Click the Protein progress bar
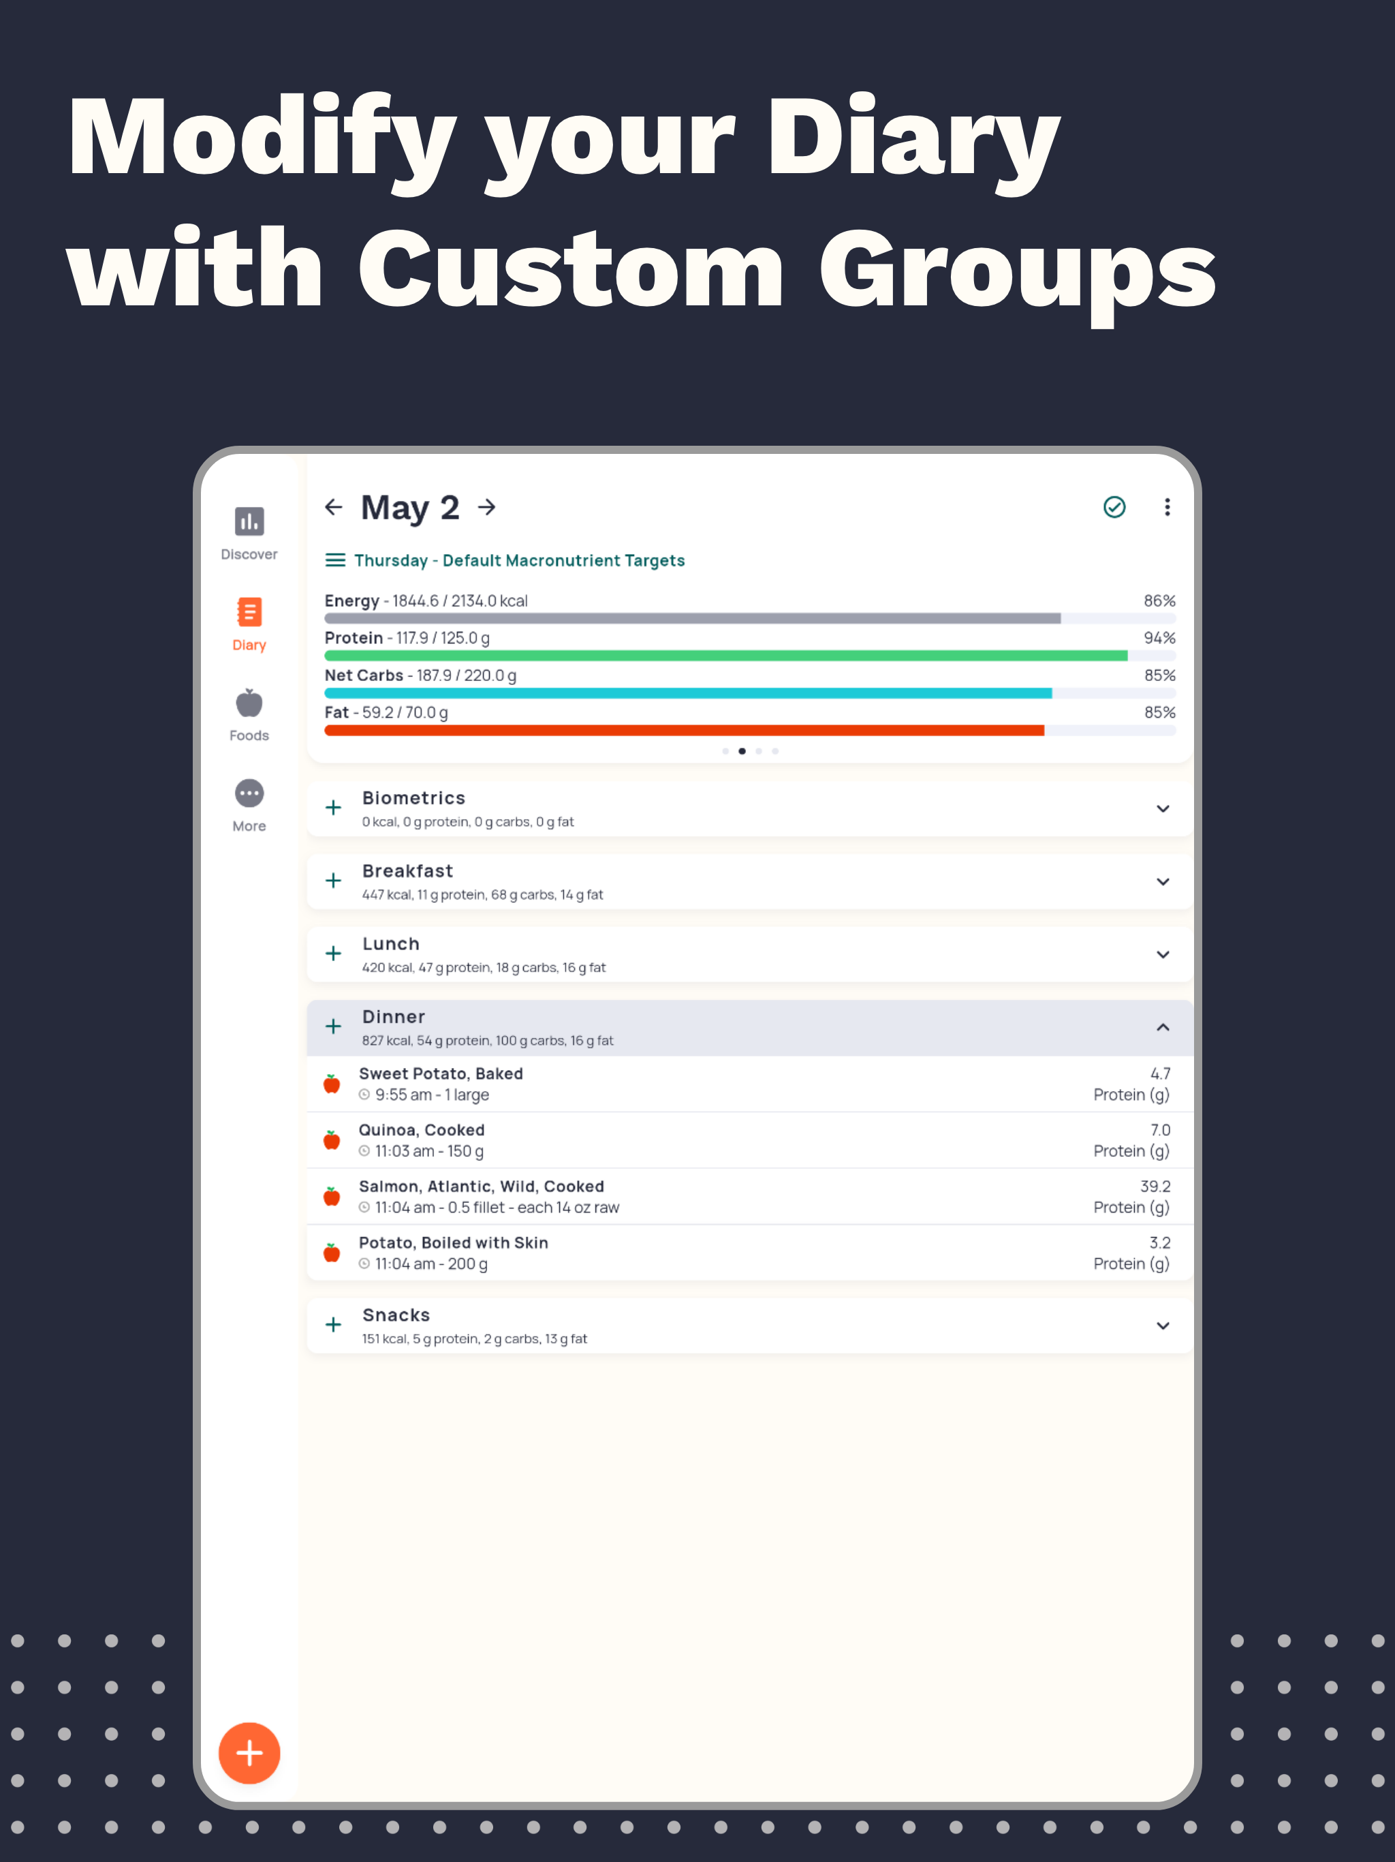Viewport: 1395px width, 1862px height. (x=750, y=655)
